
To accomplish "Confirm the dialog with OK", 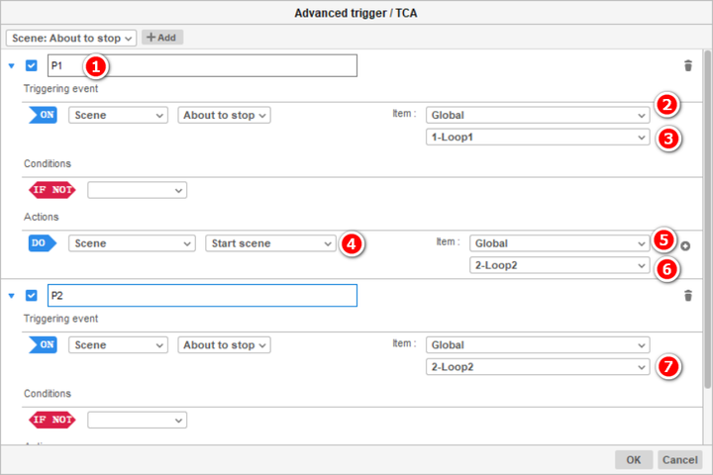I will (633, 460).
